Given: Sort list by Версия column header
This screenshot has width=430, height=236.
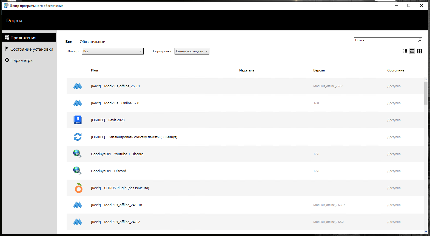Looking at the screenshot, I should coord(319,70).
